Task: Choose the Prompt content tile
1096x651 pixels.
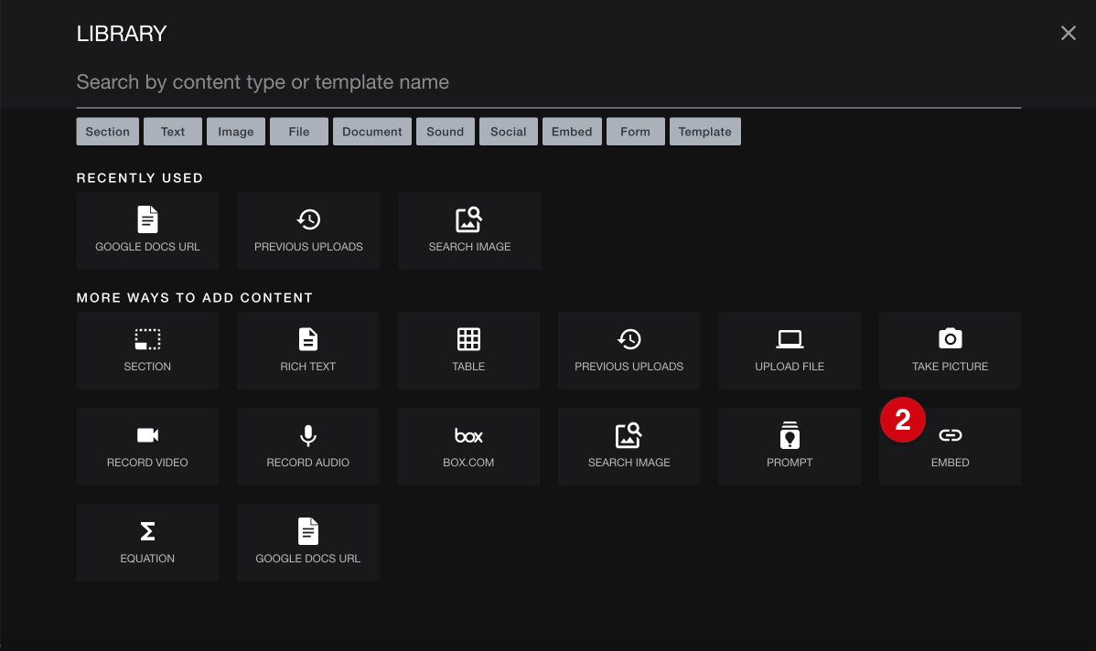Action: (790, 446)
